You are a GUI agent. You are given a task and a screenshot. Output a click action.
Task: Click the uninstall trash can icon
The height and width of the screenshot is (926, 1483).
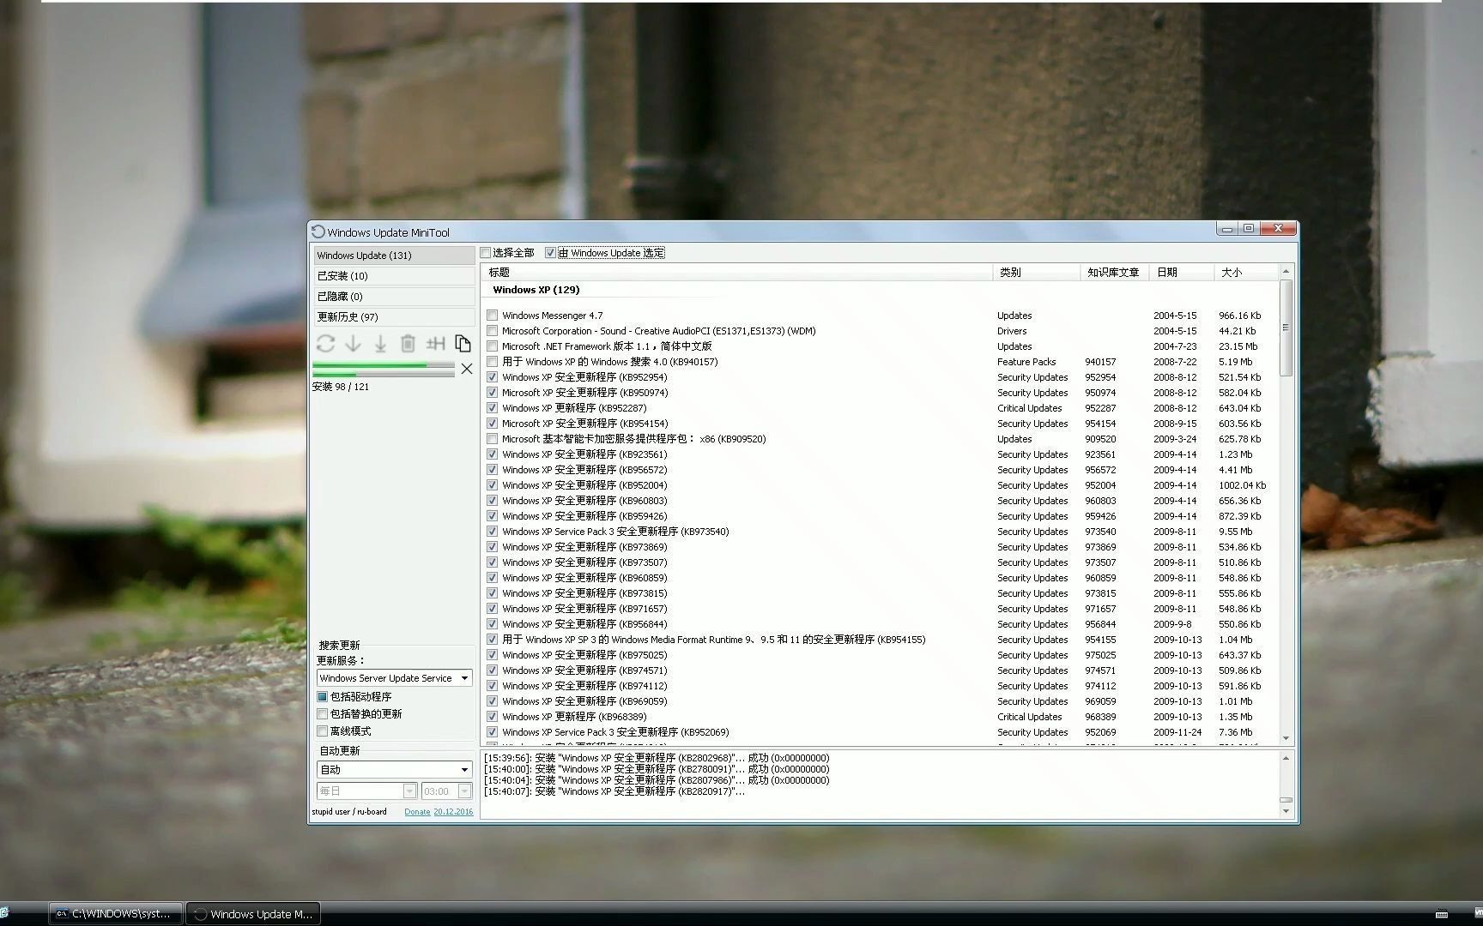pos(408,344)
